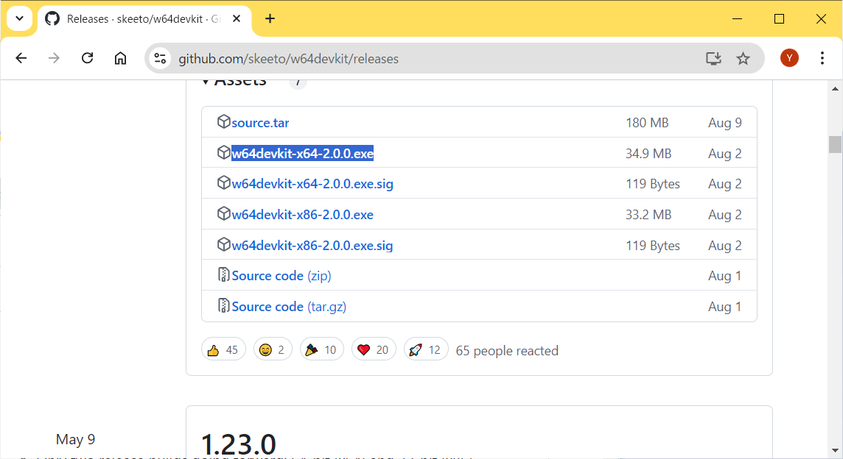
Task: Click the vertical scrollbar thumb
Action: (834, 144)
